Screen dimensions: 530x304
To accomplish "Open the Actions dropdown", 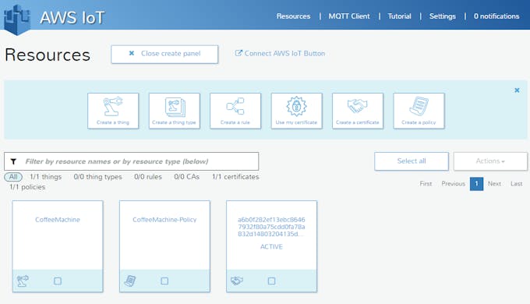I will pos(490,161).
